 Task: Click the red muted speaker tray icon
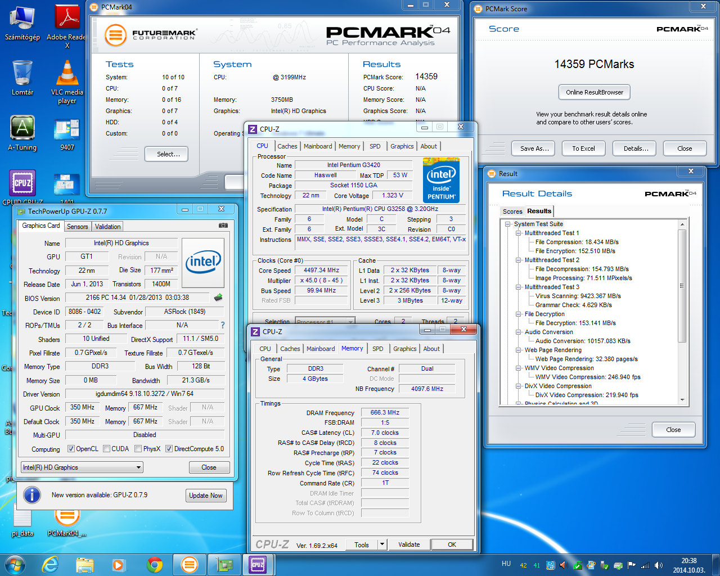coord(563,565)
